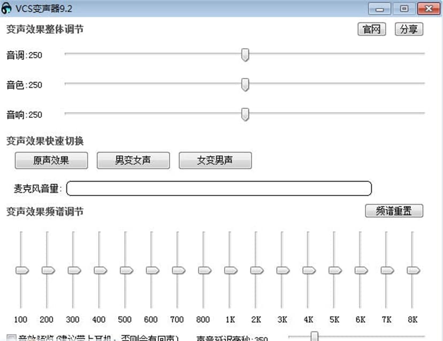The width and height of the screenshot is (443, 341).
Task: Click the 音色 timbre slider handle
Action: (245, 85)
